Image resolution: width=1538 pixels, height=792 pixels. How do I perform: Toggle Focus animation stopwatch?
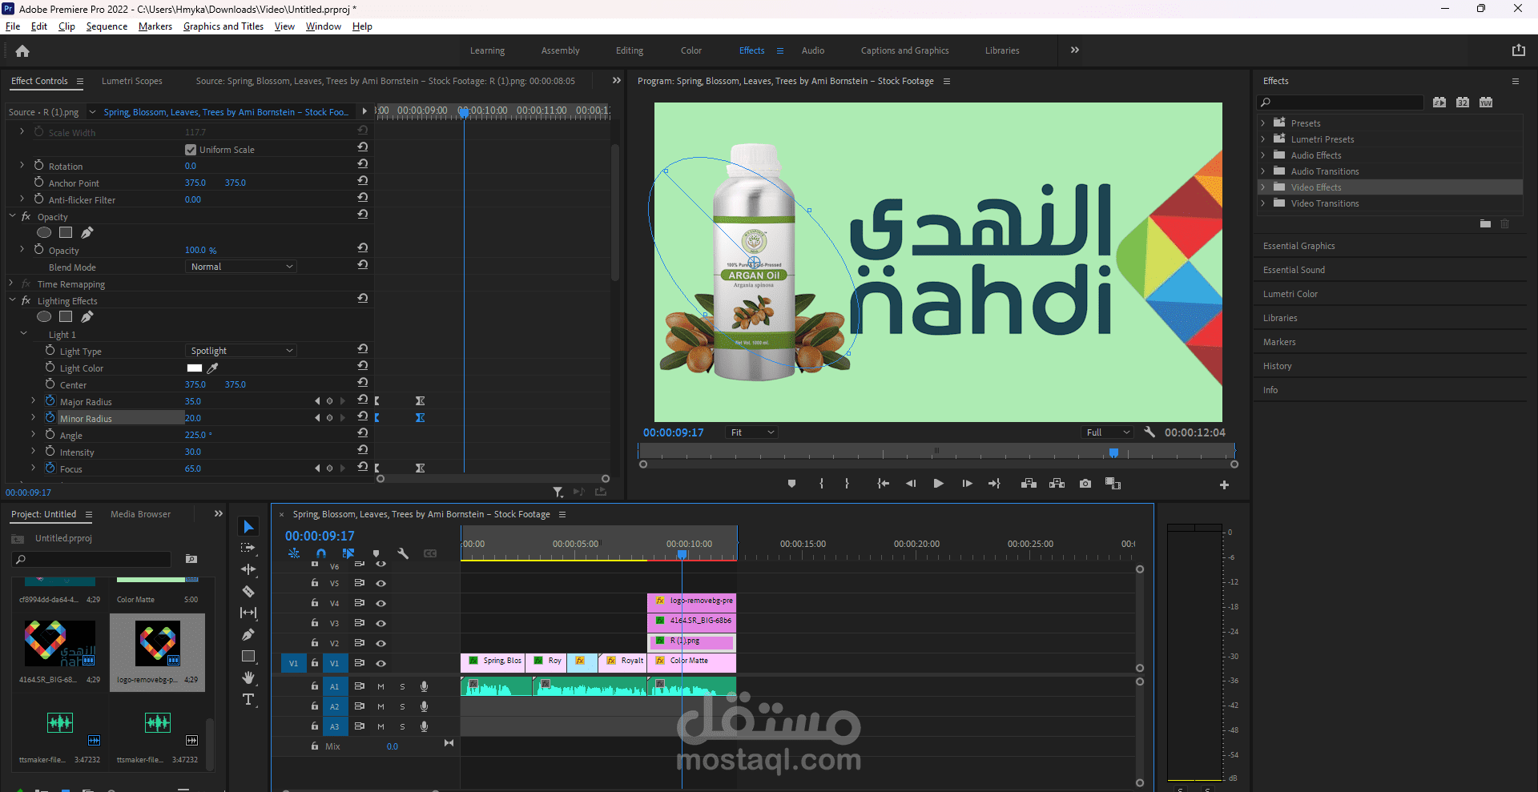tap(50, 468)
